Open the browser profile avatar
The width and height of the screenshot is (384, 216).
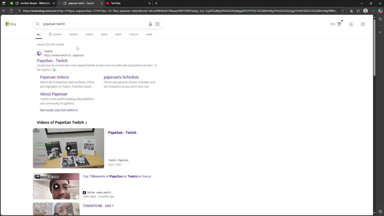(365, 11)
